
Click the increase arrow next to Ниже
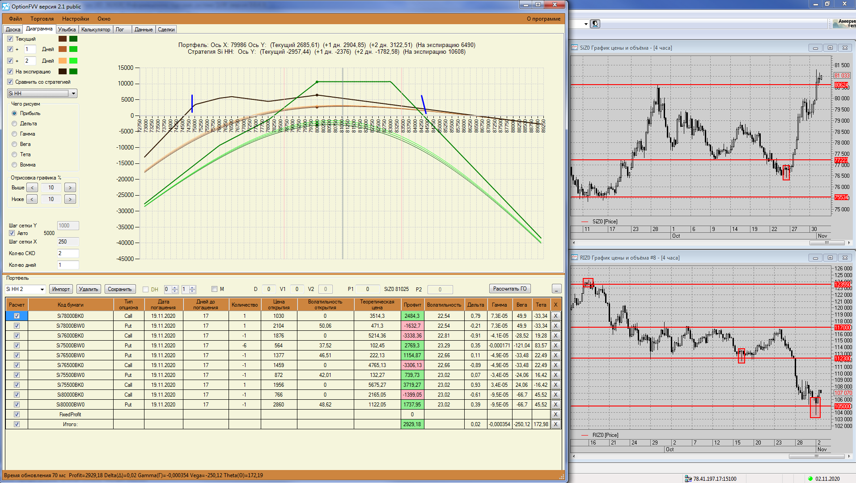[x=70, y=199]
